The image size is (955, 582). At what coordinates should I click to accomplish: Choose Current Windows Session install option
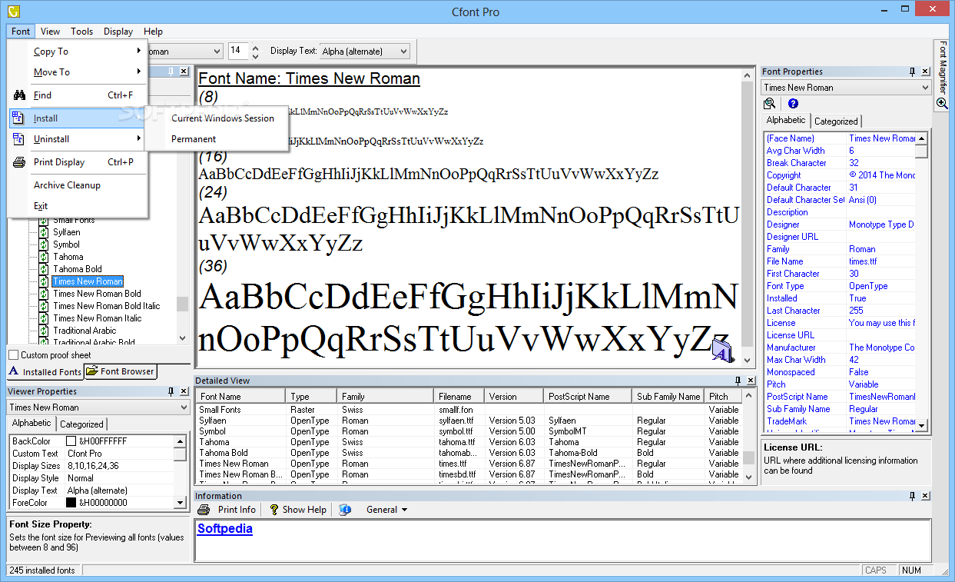[222, 118]
